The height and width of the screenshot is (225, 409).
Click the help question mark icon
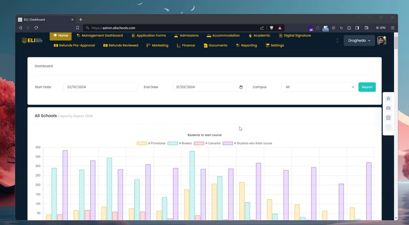click(388, 127)
